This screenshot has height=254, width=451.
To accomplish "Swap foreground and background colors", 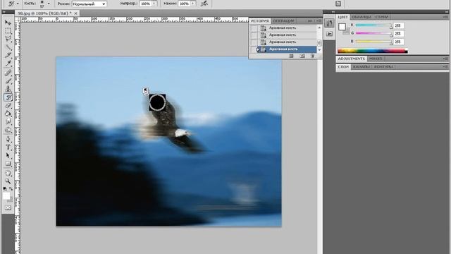I will [11, 189].
